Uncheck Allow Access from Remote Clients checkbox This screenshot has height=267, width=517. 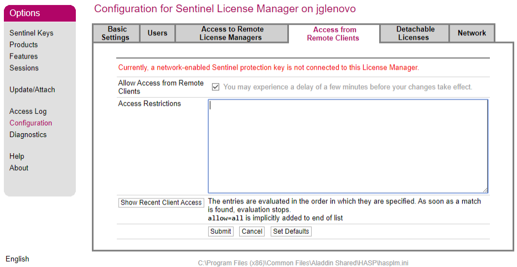(x=216, y=87)
